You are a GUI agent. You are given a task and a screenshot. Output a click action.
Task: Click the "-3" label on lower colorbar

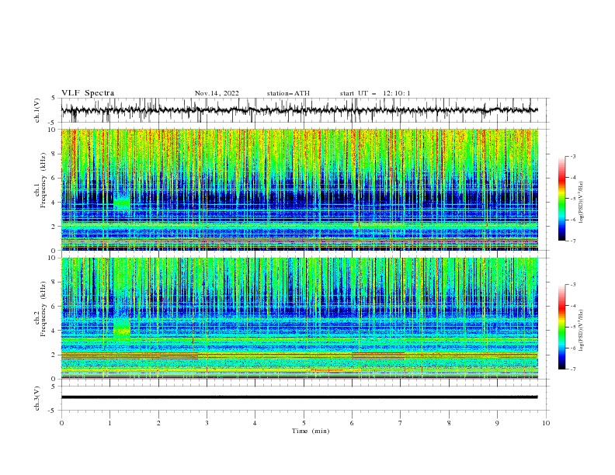point(572,285)
